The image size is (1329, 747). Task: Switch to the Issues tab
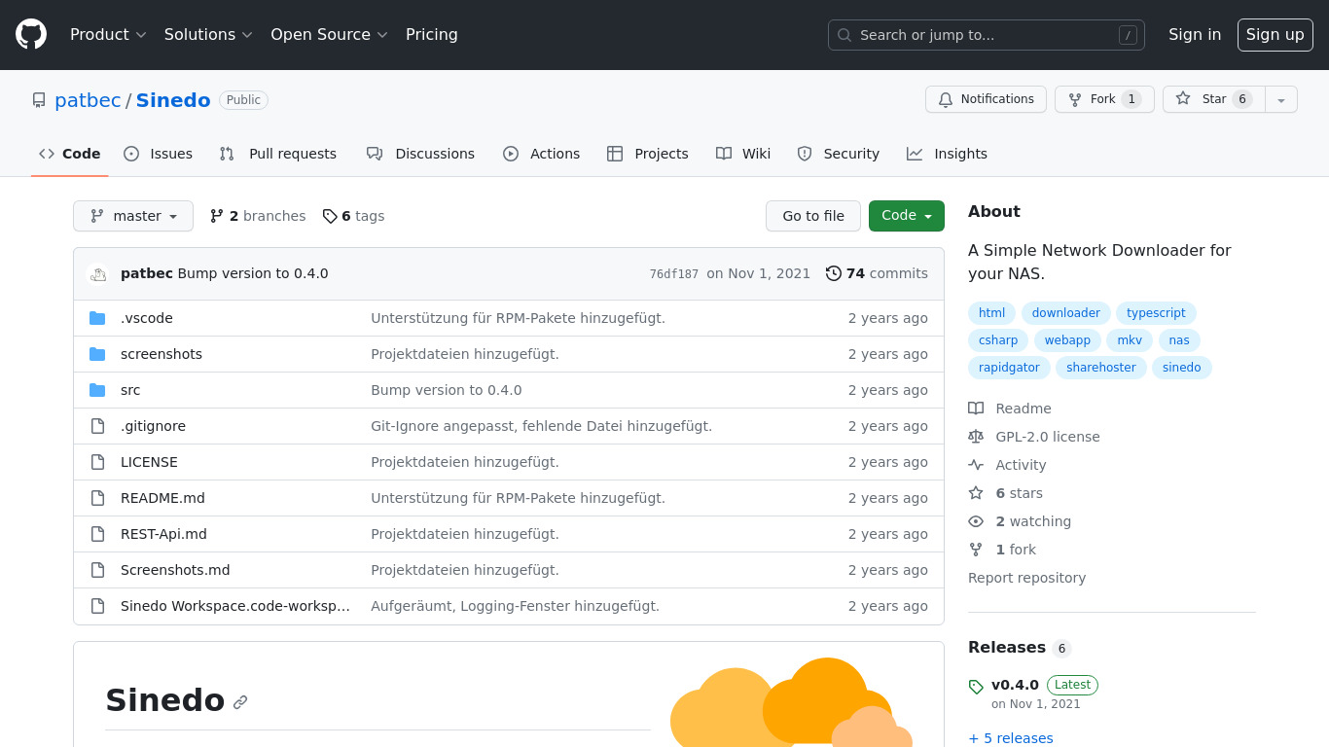click(x=158, y=154)
